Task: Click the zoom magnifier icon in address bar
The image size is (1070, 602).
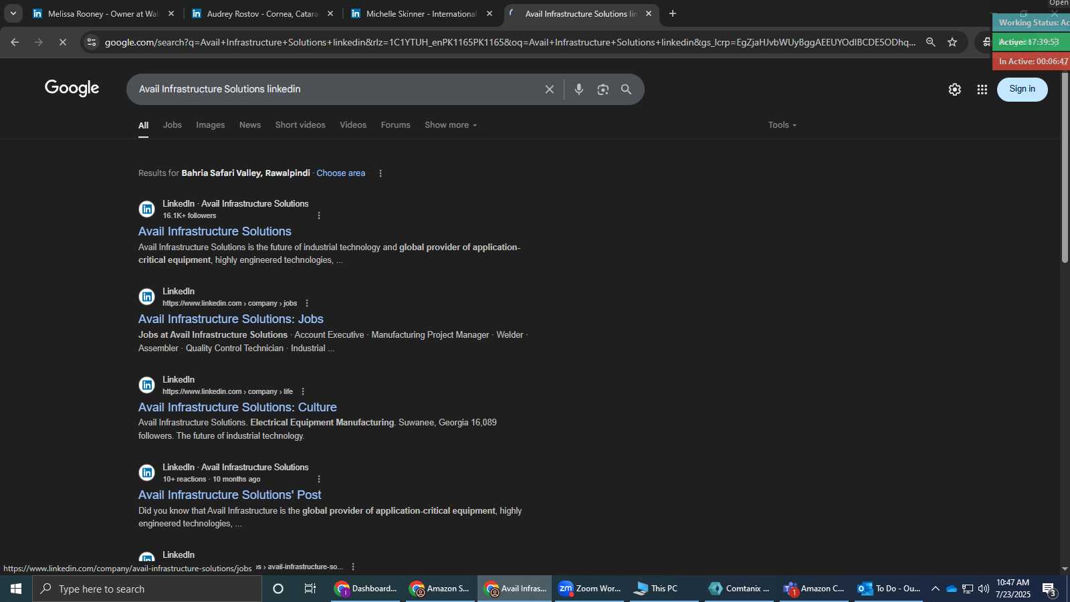Action: point(930,42)
